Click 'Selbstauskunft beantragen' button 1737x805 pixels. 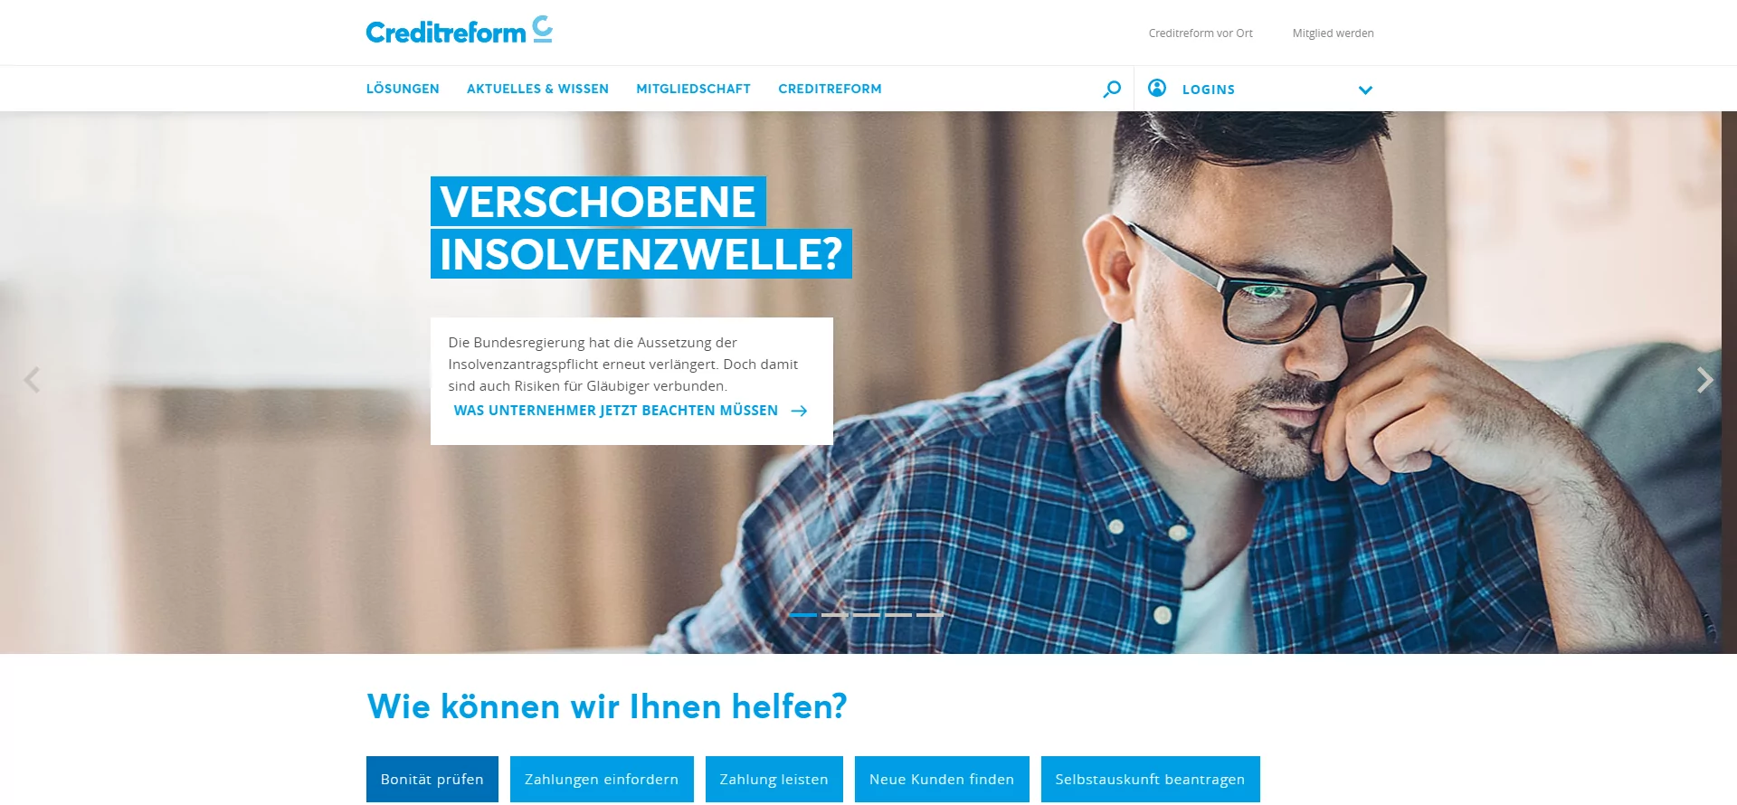coord(1150,779)
